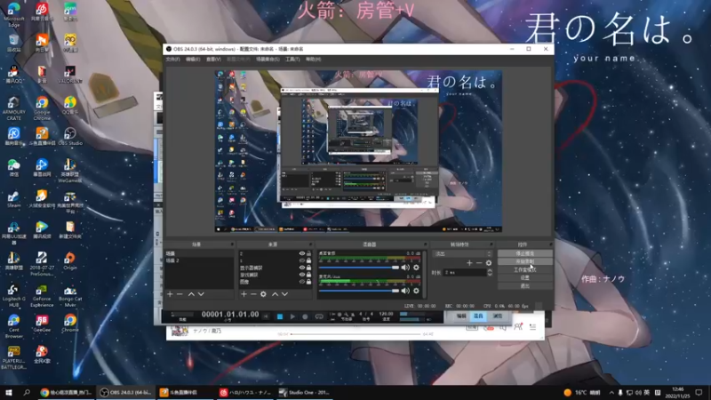711x400 pixels.
Task: Remove the selected scene with the minus icon
Action: click(x=180, y=294)
